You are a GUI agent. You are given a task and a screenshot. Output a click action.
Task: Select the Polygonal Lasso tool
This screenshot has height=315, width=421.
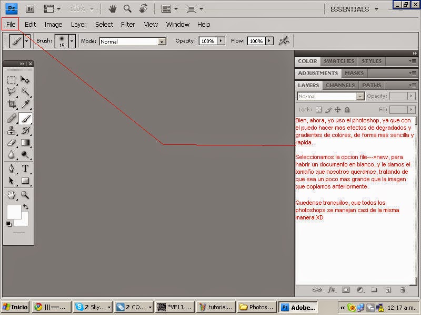click(x=11, y=91)
